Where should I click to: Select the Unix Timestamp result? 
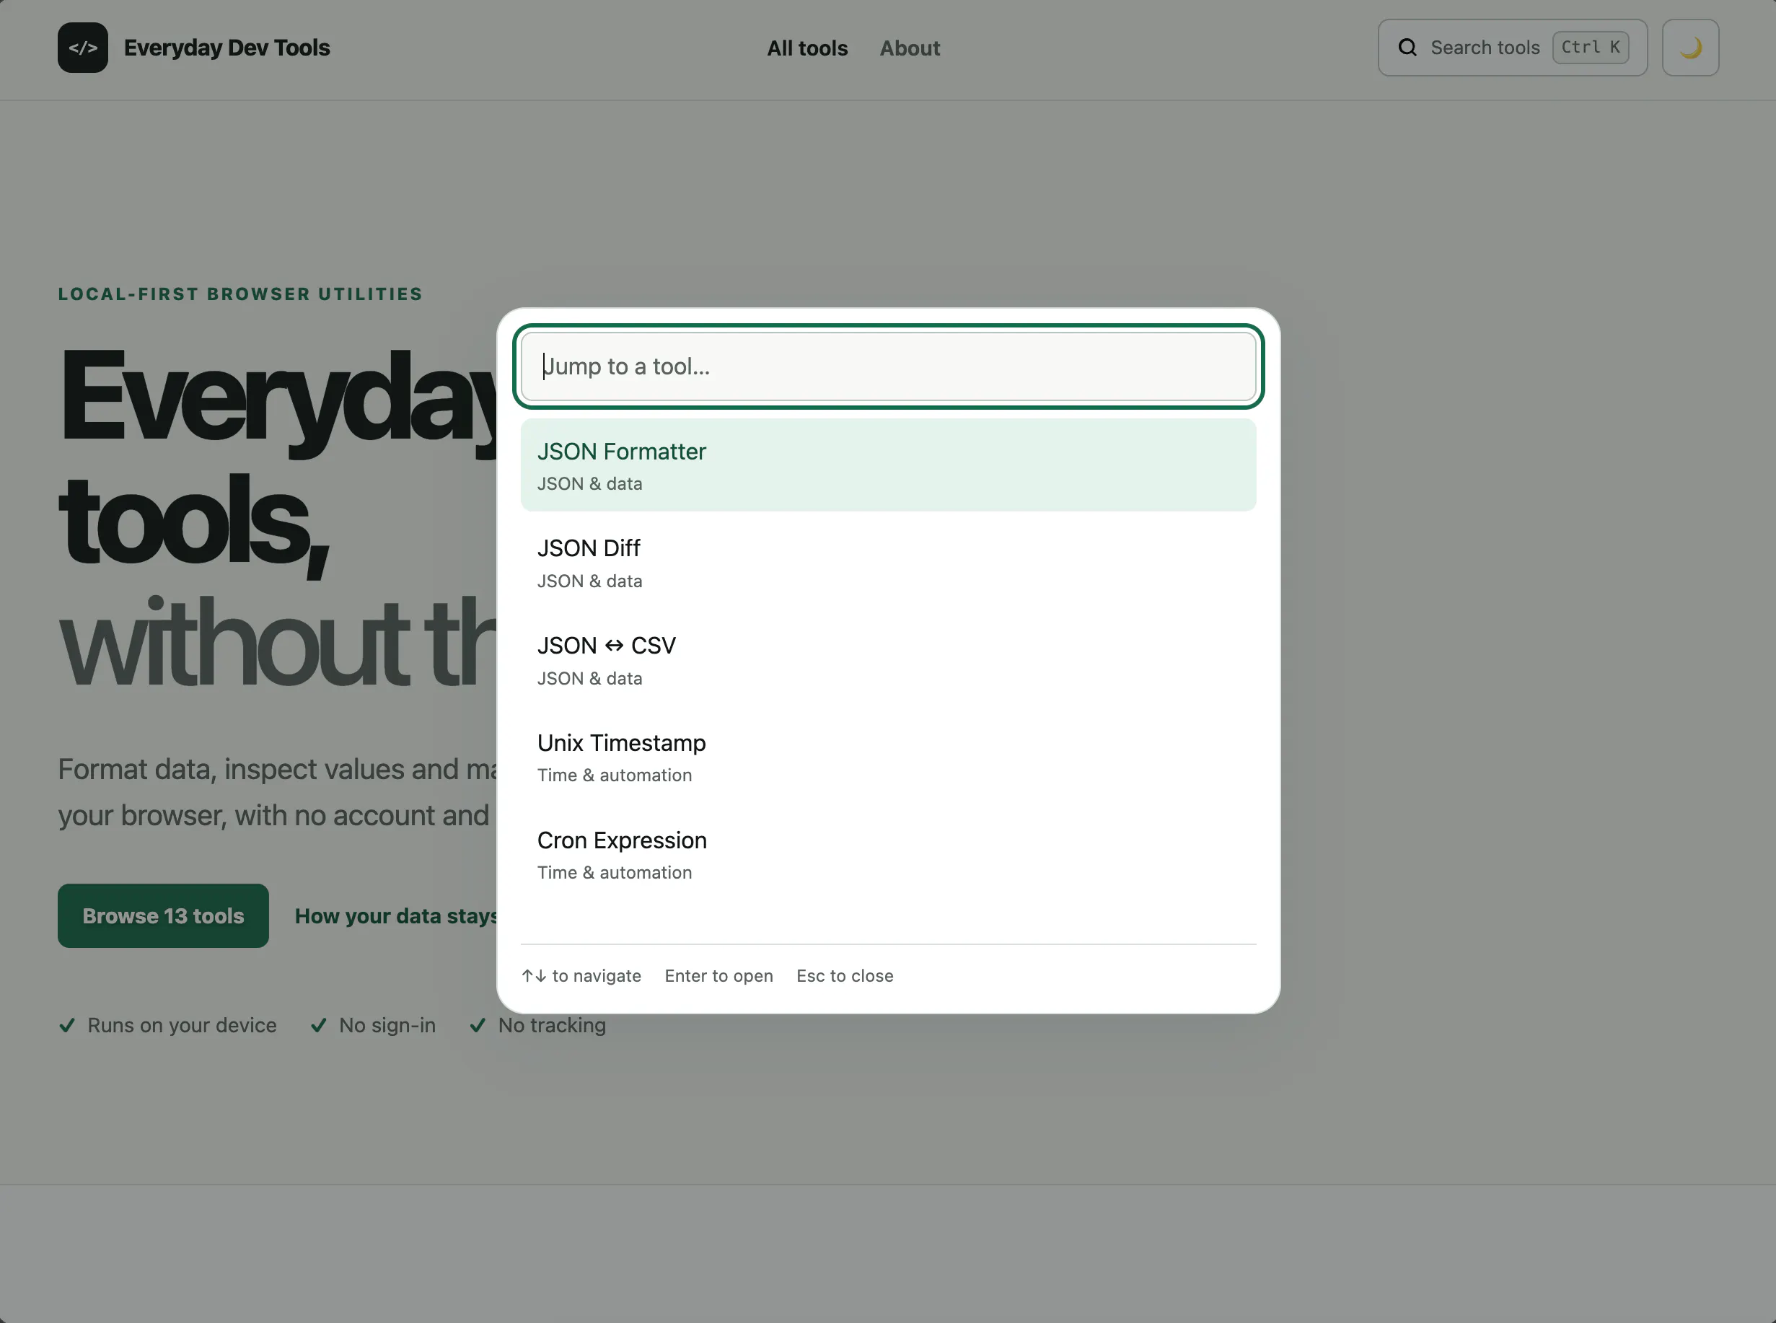coord(888,757)
